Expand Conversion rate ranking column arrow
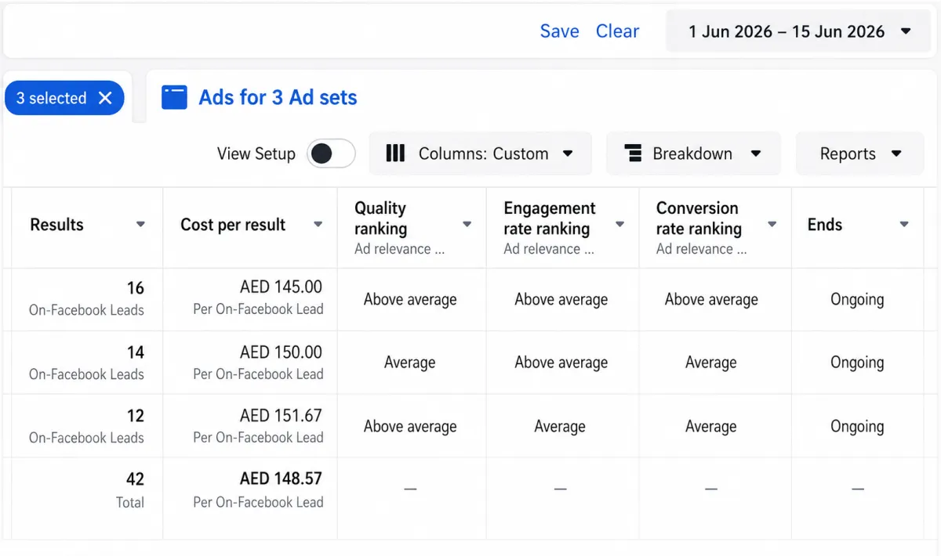Screen dimensions: 941x556 (x=772, y=225)
